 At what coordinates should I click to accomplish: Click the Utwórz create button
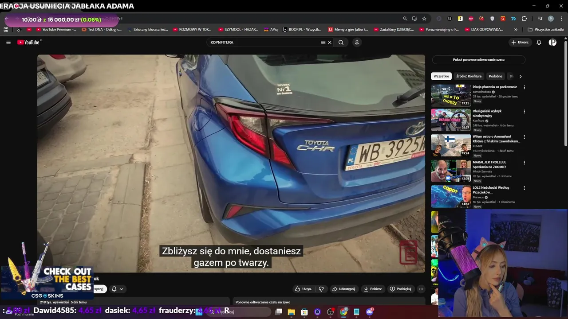pos(520,43)
